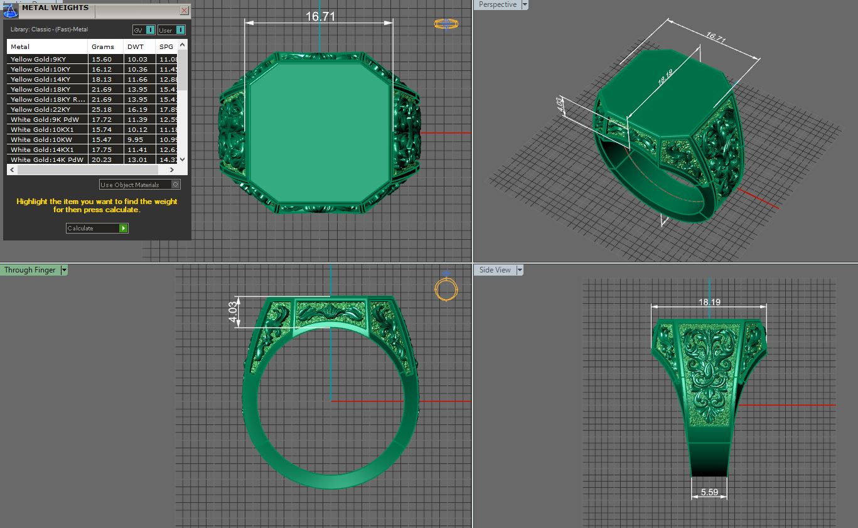Click the metal table scroll-down arrow

183,160
